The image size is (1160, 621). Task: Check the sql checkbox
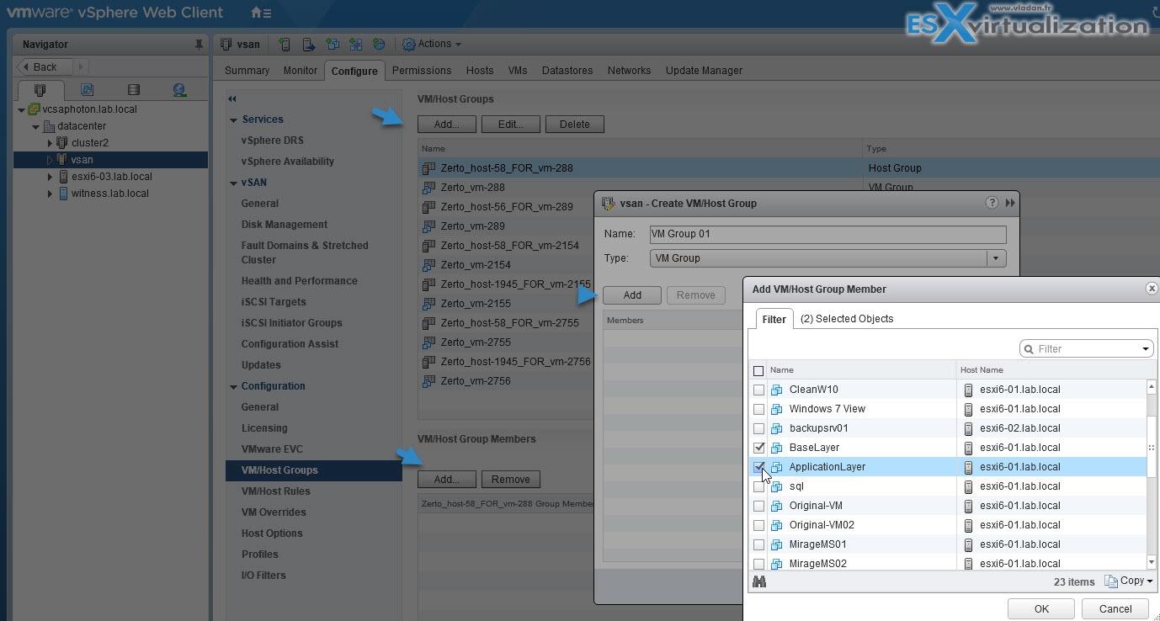tap(758, 486)
